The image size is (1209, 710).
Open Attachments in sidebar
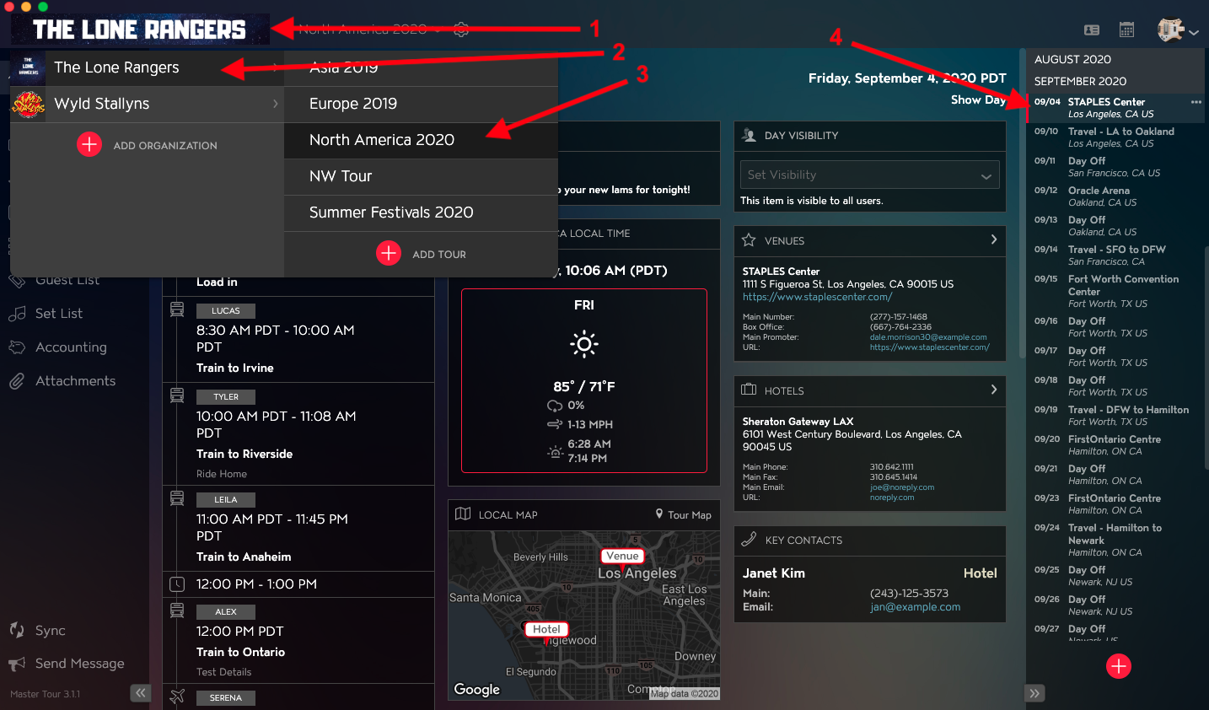pos(75,381)
